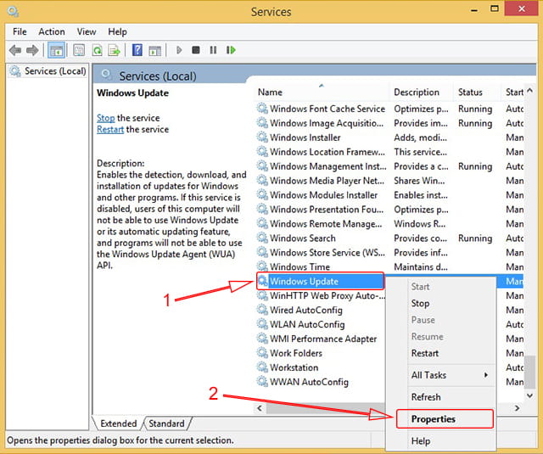Viewport: 543px width, 454px height.
Task: Click horizontal scrollbar left arrow
Action: tap(260, 408)
